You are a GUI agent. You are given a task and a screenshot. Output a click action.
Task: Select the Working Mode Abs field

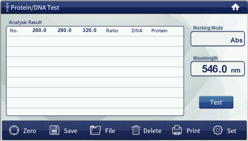pos(217,39)
